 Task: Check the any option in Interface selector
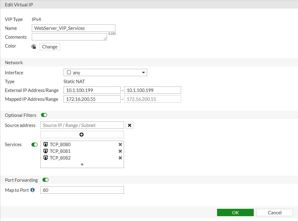[69, 72]
